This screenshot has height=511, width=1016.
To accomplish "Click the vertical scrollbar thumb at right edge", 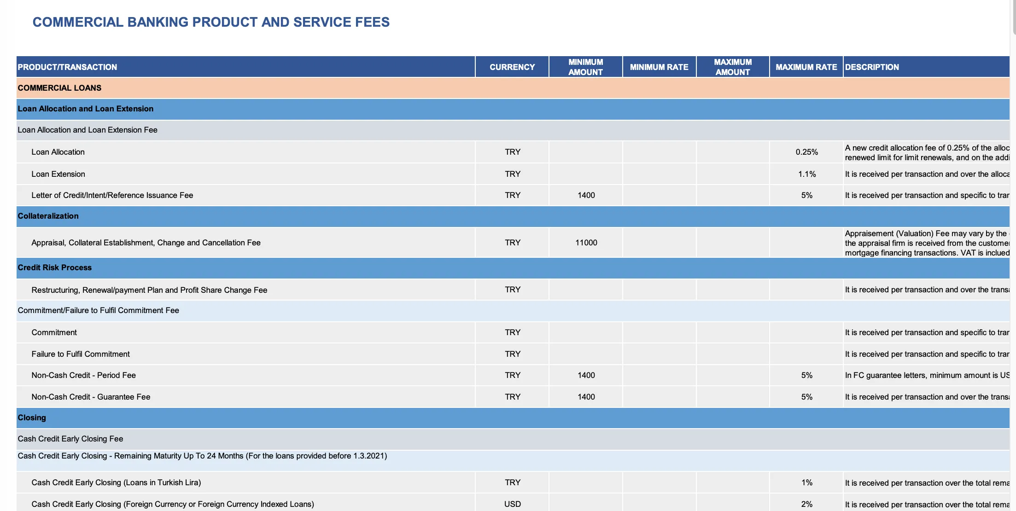I will 1014,17.
